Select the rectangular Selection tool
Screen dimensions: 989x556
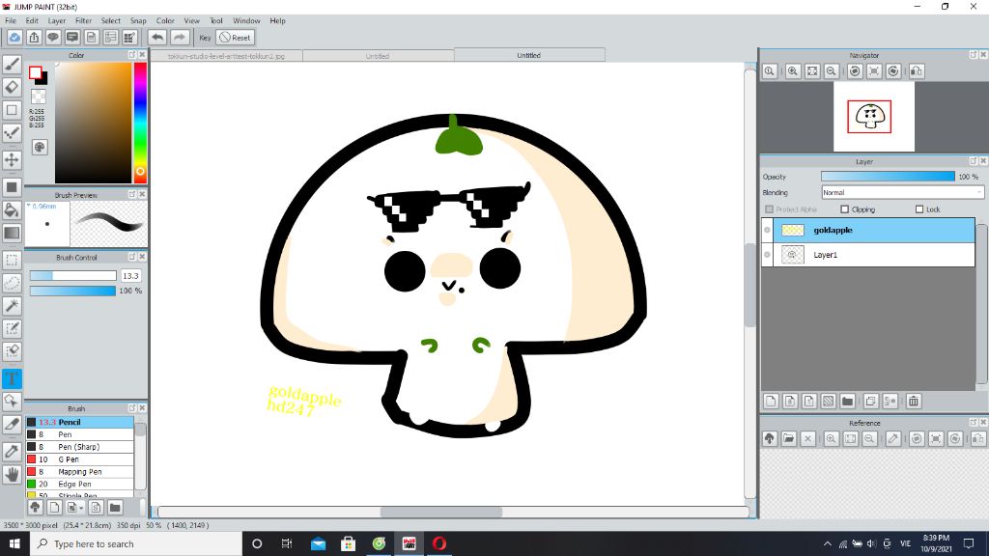(x=12, y=260)
